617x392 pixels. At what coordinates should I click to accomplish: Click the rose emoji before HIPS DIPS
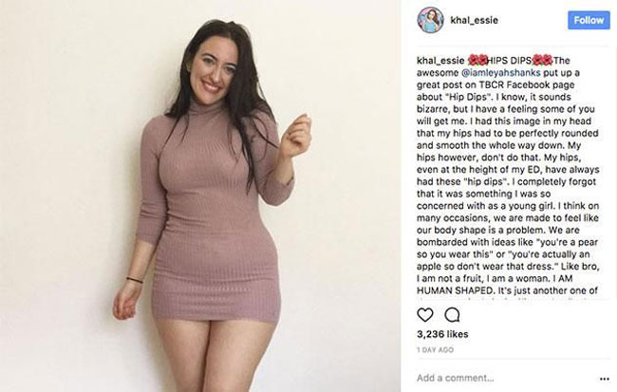477,60
